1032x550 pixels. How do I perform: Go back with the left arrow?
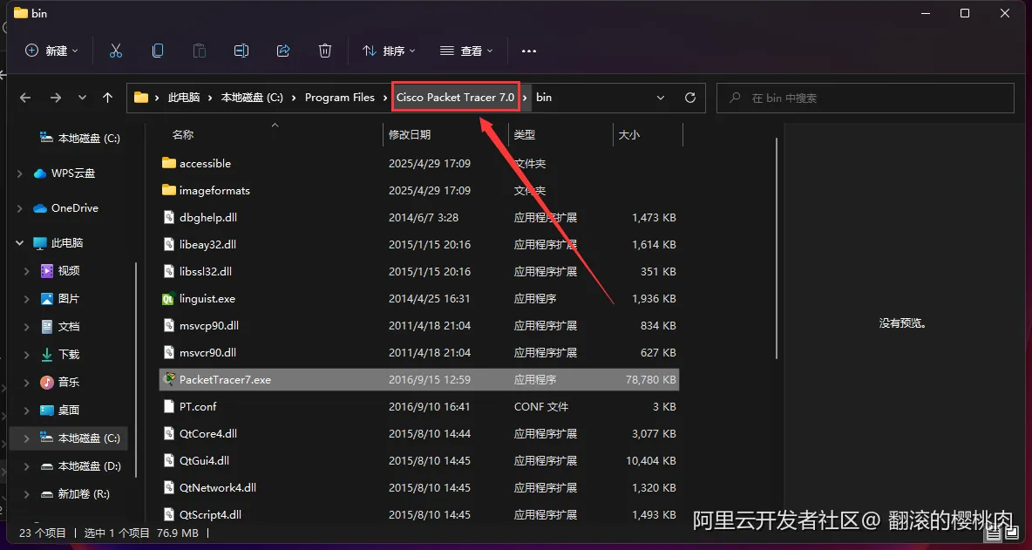[25, 98]
